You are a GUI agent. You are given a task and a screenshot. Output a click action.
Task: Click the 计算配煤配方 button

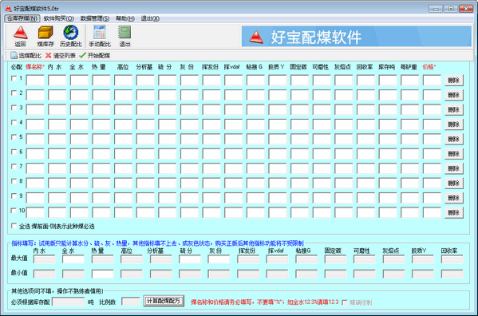164,301
